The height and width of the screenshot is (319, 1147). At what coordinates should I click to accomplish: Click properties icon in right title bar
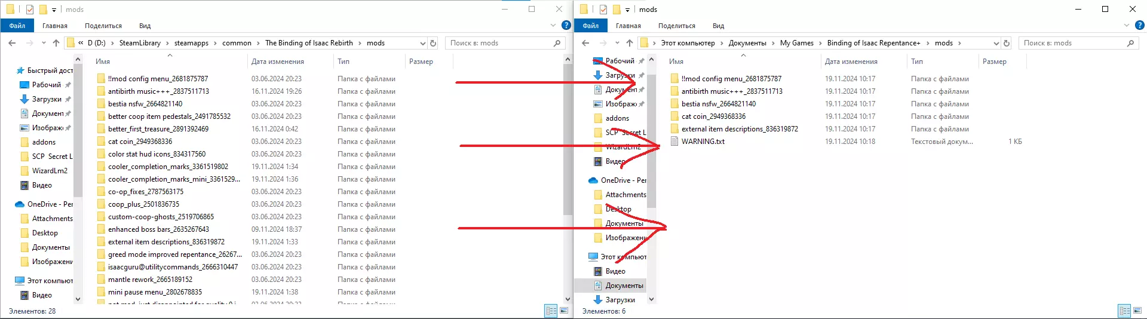[x=603, y=10]
